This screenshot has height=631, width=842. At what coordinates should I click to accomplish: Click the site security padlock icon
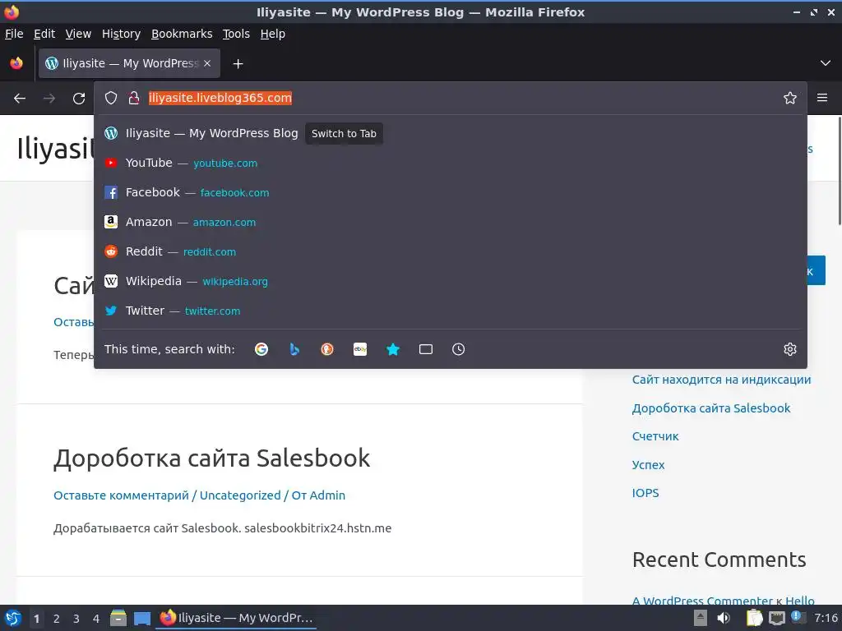pos(134,98)
